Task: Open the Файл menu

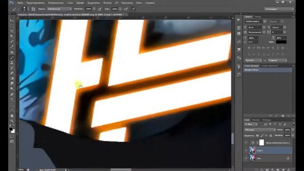Action: 20,3
